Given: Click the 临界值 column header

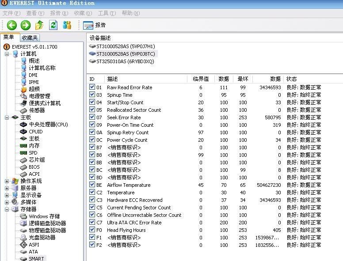Looking at the screenshot, I should pyautogui.click(x=201, y=79).
